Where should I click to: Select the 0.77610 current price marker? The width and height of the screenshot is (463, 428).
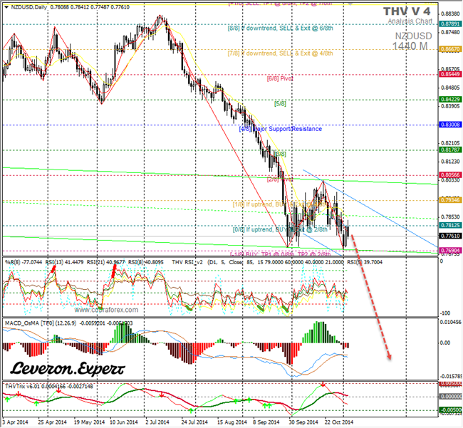pyautogui.click(x=449, y=236)
